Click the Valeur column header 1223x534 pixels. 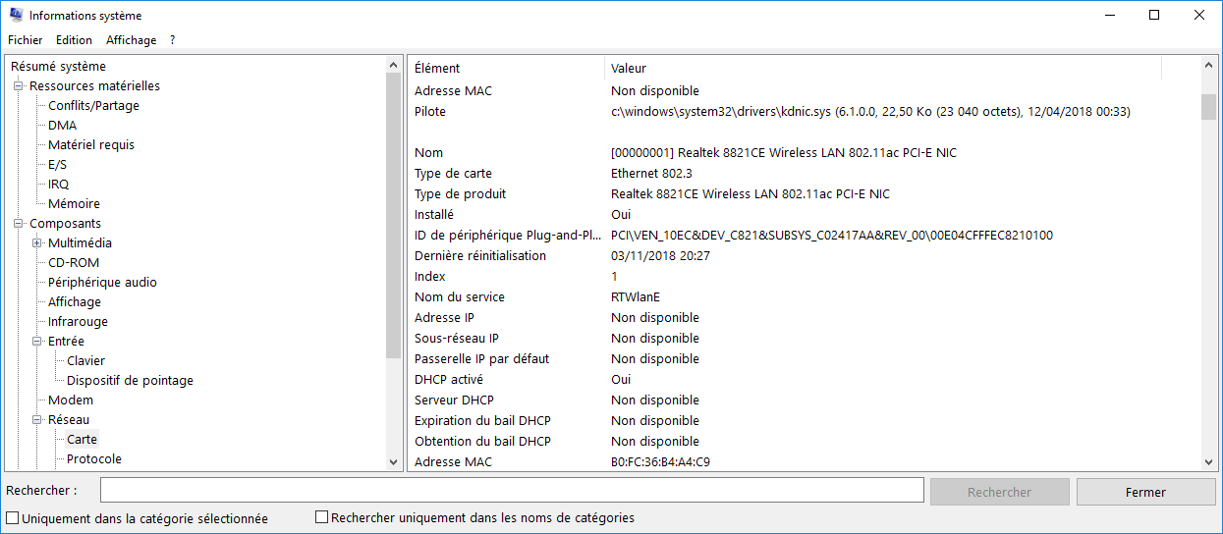(629, 68)
